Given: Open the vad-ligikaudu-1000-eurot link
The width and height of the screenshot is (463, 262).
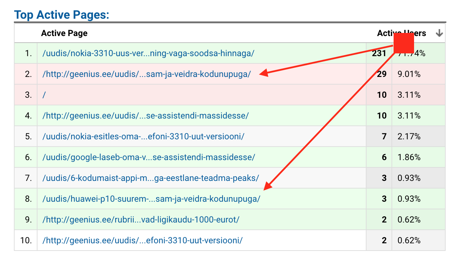Looking at the screenshot, I should (141, 220).
